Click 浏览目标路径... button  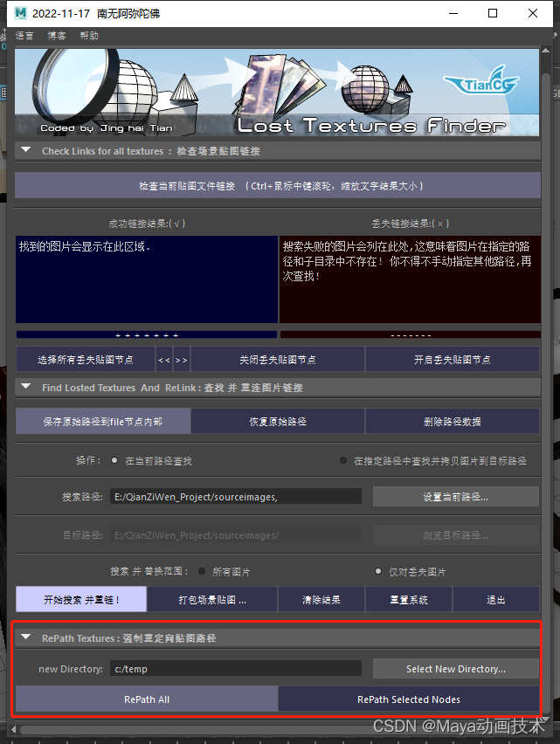pyautogui.click(x=455, y=535)
